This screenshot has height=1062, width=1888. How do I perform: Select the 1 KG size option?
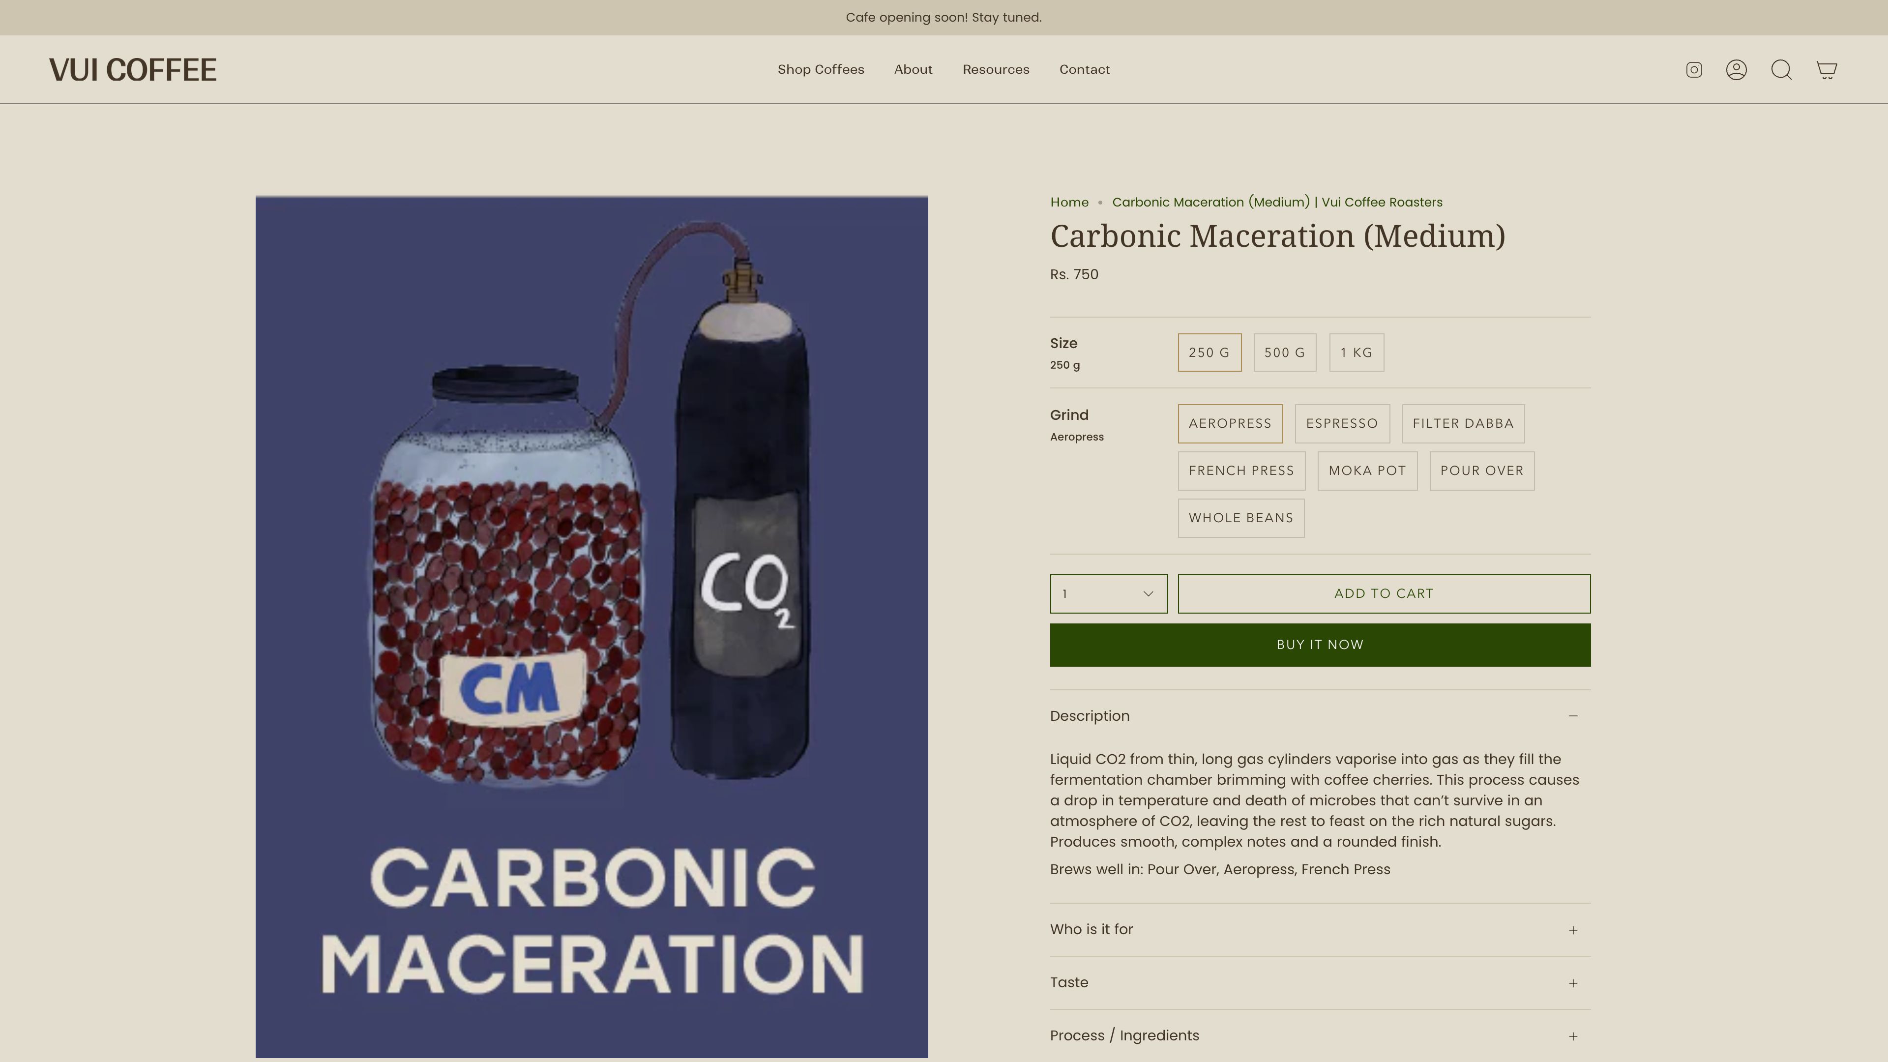tap(1356, 353)
